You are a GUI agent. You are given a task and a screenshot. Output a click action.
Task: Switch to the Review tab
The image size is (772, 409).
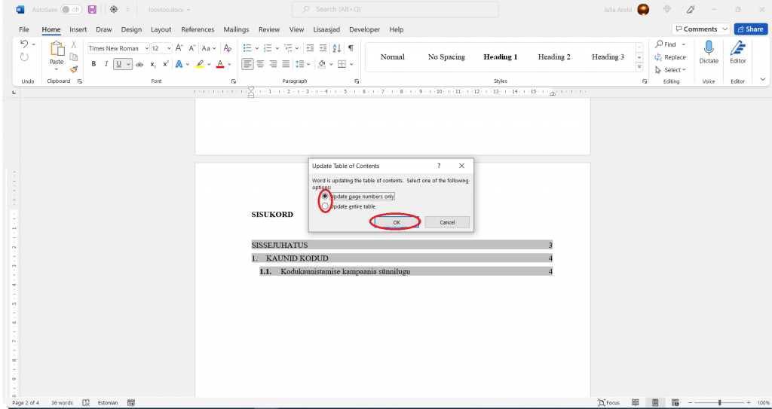pyautogui.click(x=269, y=29)
